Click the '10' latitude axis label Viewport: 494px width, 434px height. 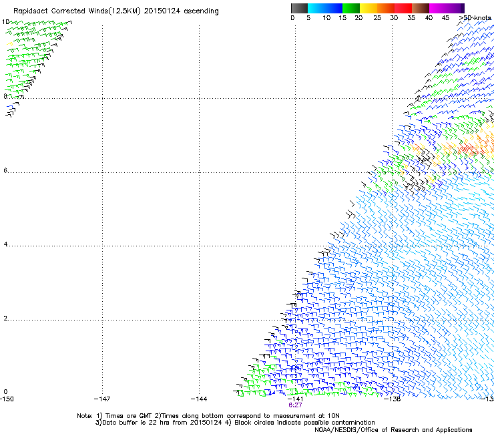click(x=5, y=22)
